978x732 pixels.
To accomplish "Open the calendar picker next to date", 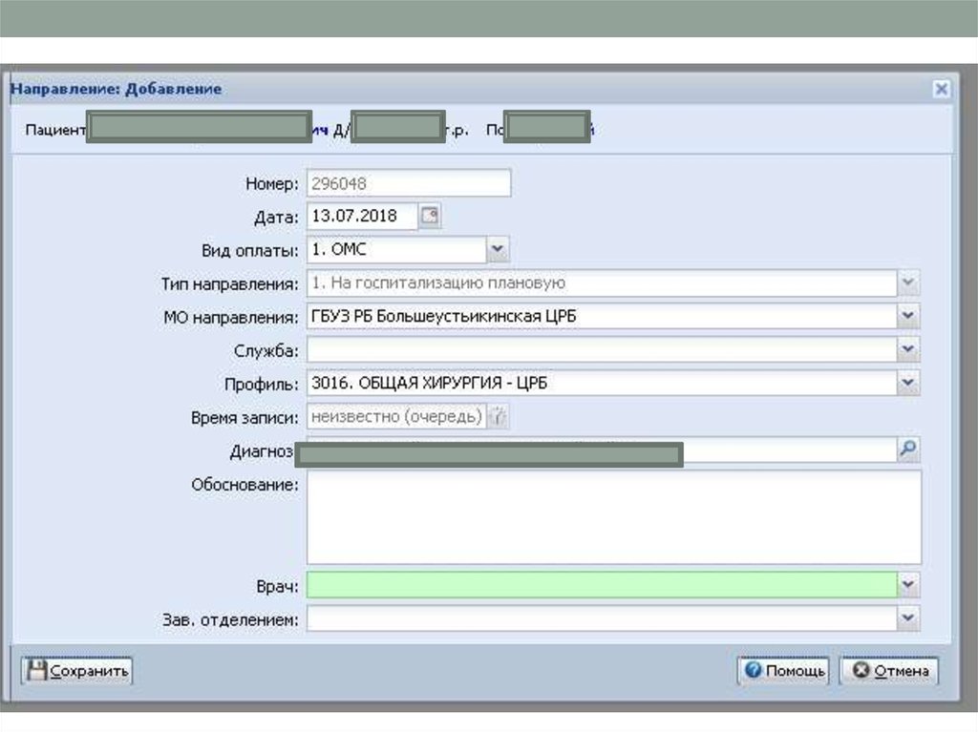I will (x=431, y=217).
